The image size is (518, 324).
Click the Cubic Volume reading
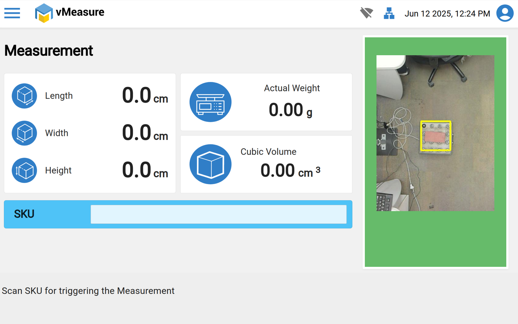pos(290,171)
